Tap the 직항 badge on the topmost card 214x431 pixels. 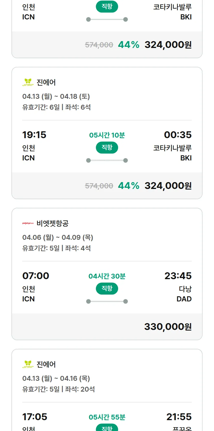click(107, 7)
